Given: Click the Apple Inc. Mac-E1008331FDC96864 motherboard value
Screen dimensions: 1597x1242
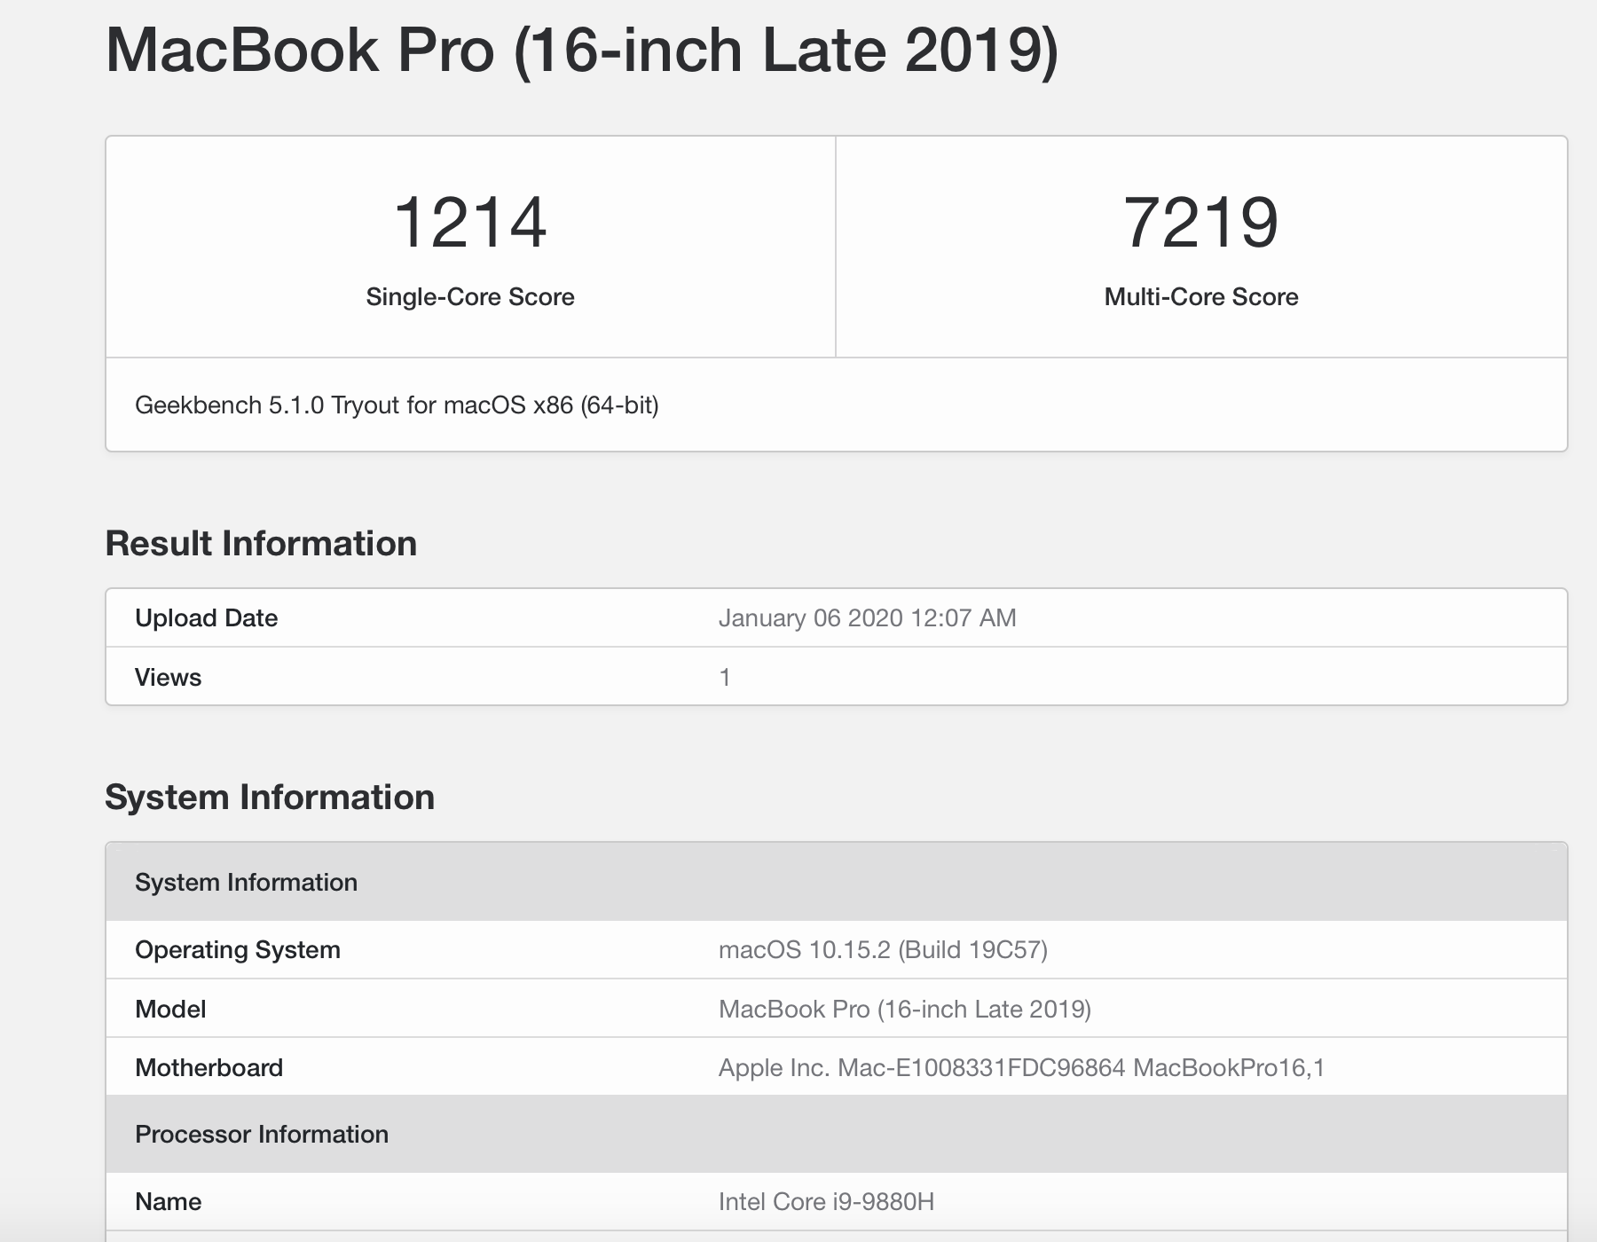Looking at the screenshot, I should coord(1021,1068).
